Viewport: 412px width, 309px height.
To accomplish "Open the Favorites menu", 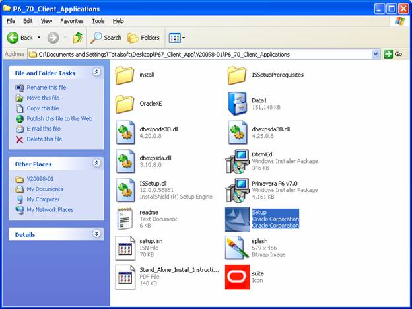I will coord(72,21).
